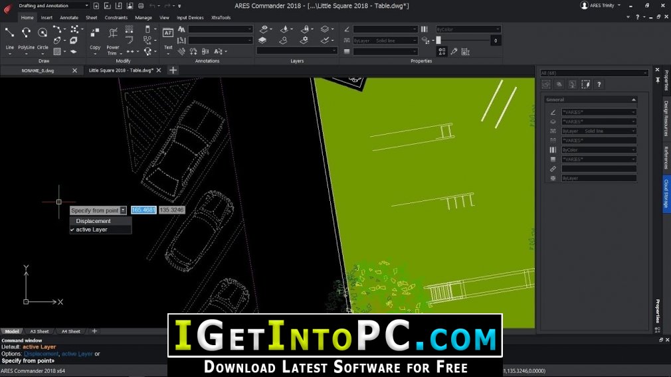671x377 pixels.
Task: Collapse the General properties section
Action: pyautogui.click(x=634, y=100)
